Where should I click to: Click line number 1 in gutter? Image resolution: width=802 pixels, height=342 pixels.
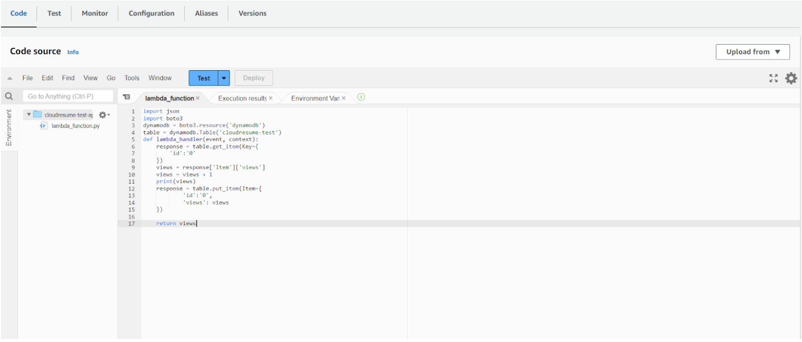point(133,111)
